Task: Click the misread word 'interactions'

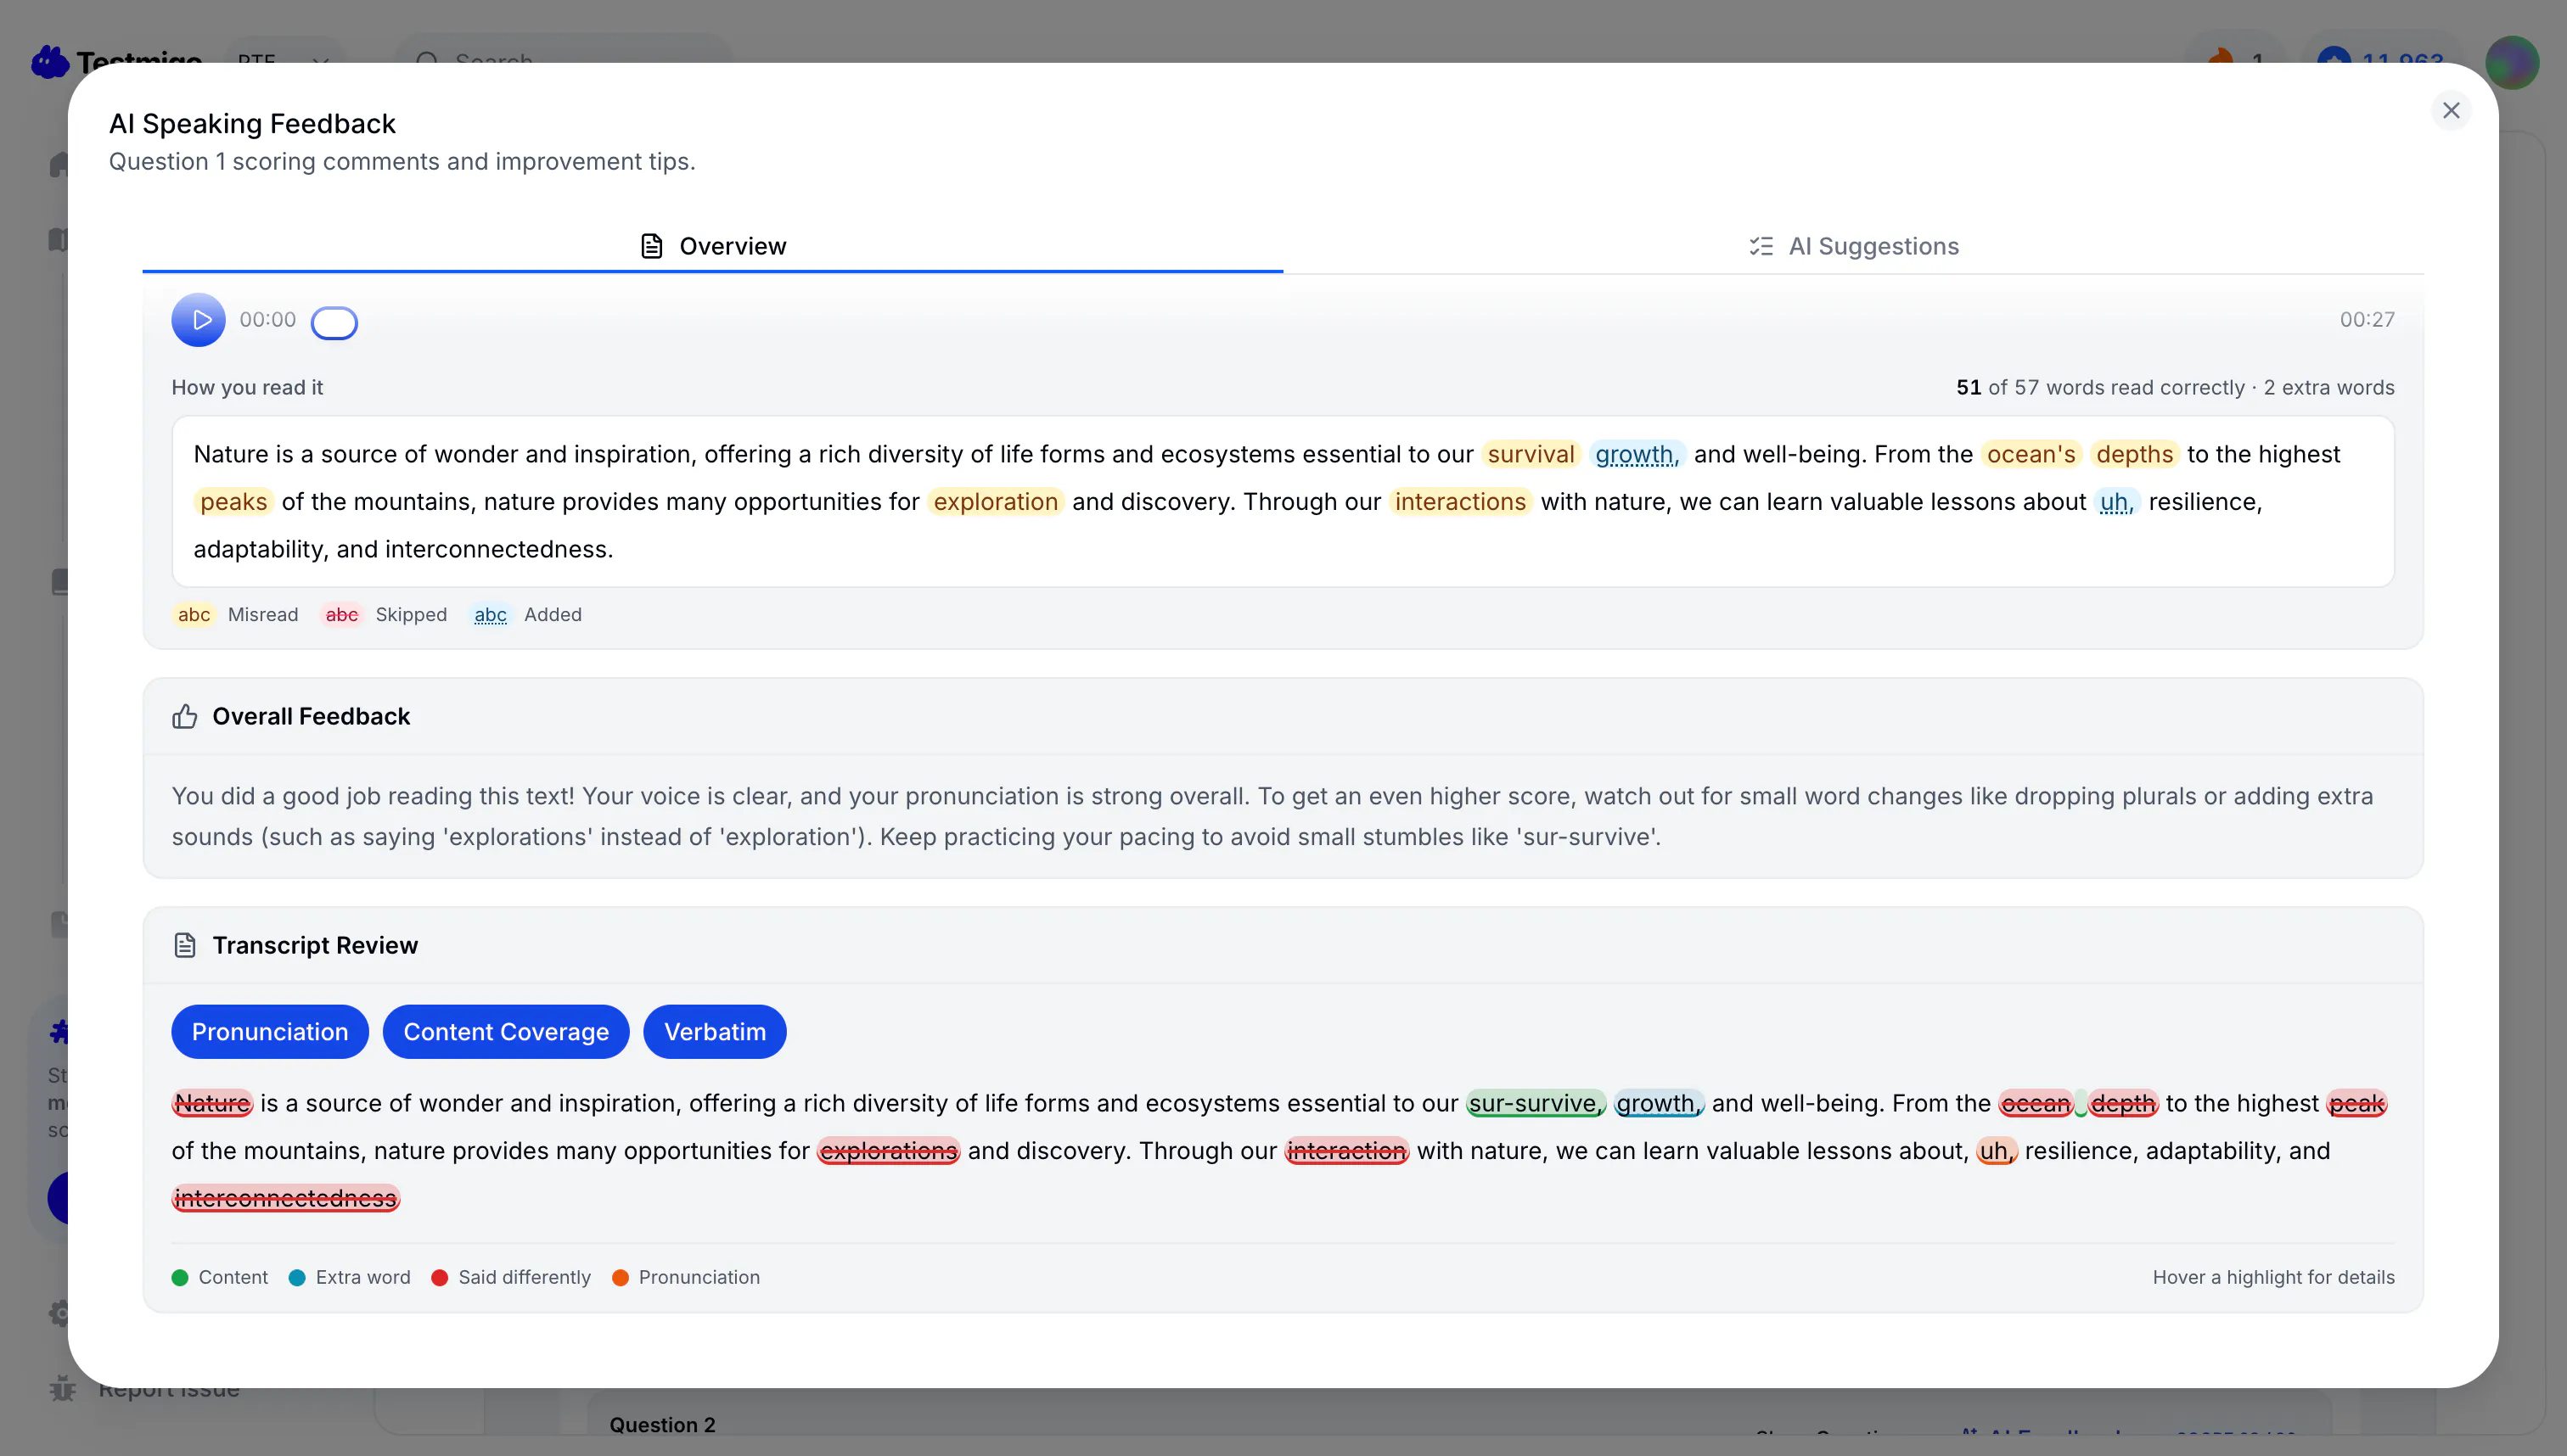Action: (x=1461, y=502)
